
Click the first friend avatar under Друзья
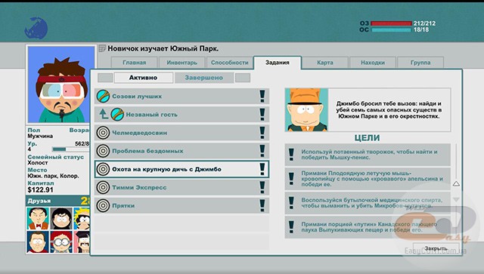[x=38, y=218]
